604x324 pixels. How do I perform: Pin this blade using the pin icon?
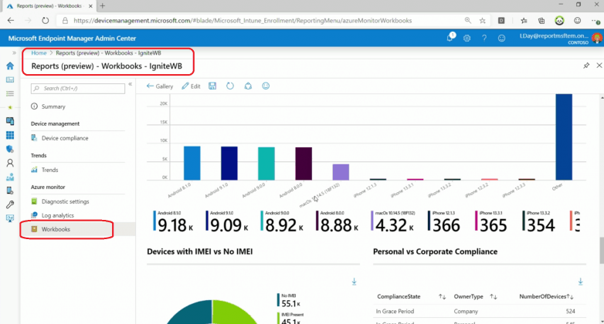pyautogui.click(x=586, y=66)
